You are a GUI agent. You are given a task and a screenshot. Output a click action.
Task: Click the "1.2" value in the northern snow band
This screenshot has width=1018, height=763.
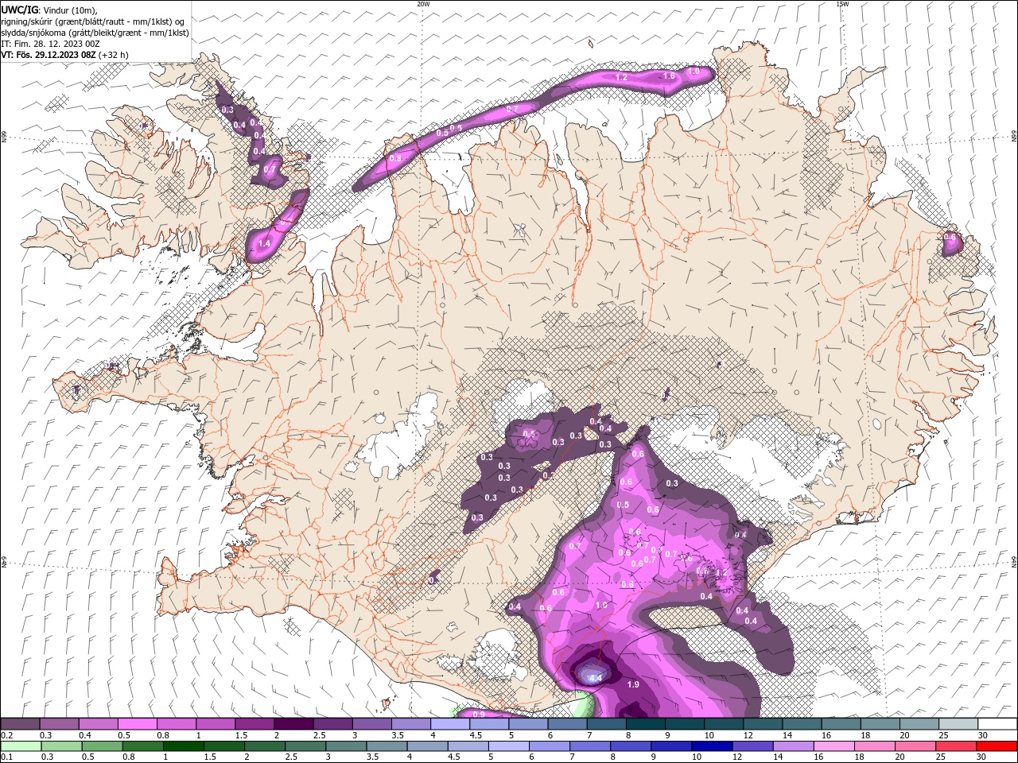(x=622, y=77)
